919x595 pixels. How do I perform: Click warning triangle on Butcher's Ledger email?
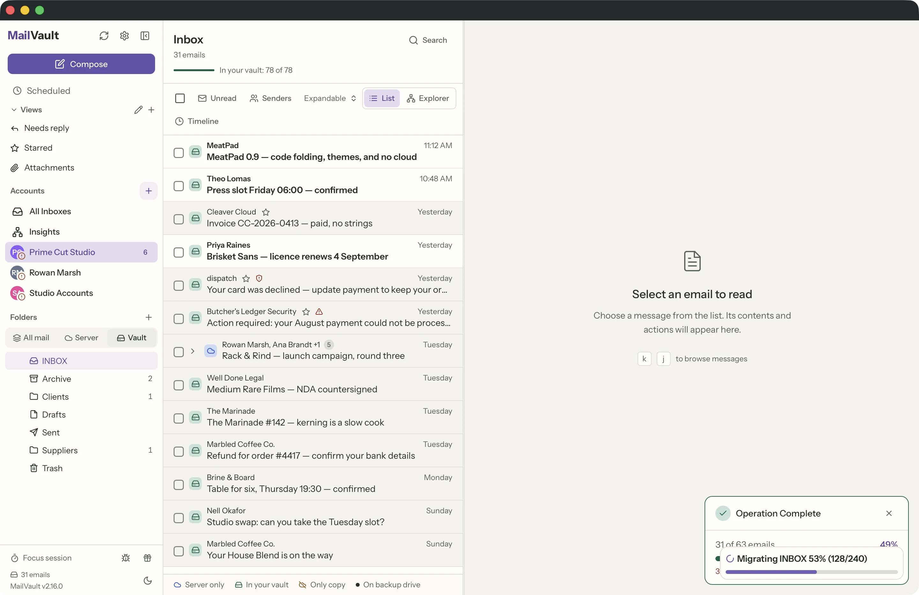click(319, 312)
